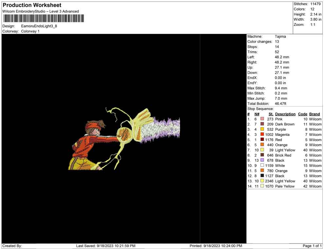Viewport: 324px width, 249px height.
Task: Click the Code column header
Action: (302, 114)
